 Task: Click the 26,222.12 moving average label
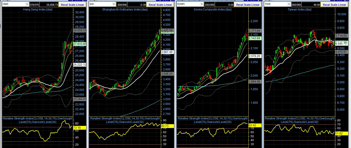(80, 65)
